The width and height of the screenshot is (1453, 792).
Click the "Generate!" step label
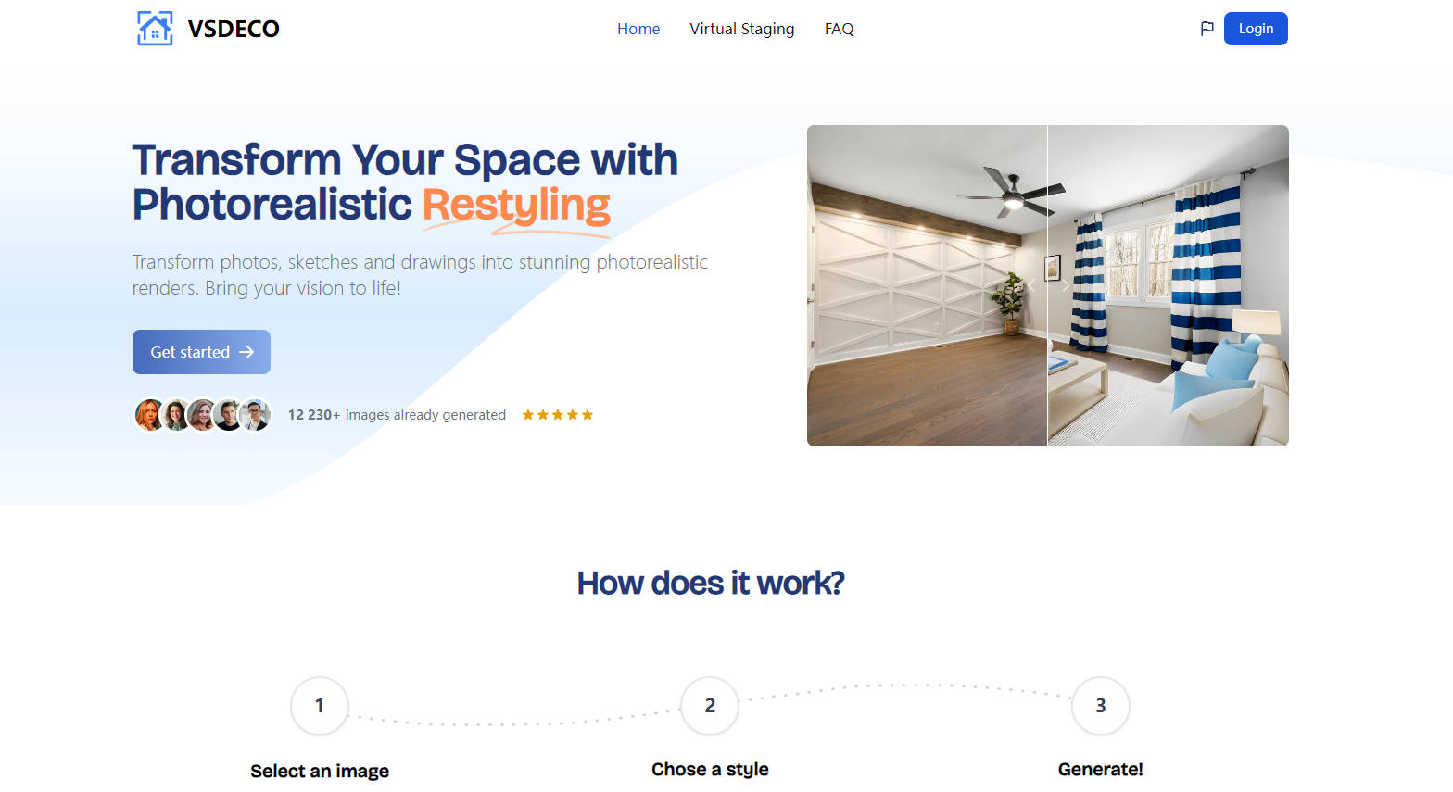click(1100, 769)
